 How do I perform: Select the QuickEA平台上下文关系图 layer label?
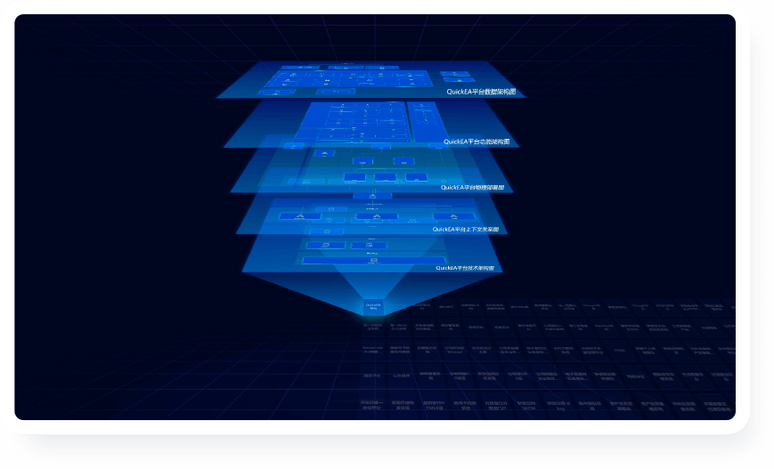point(466,230)
